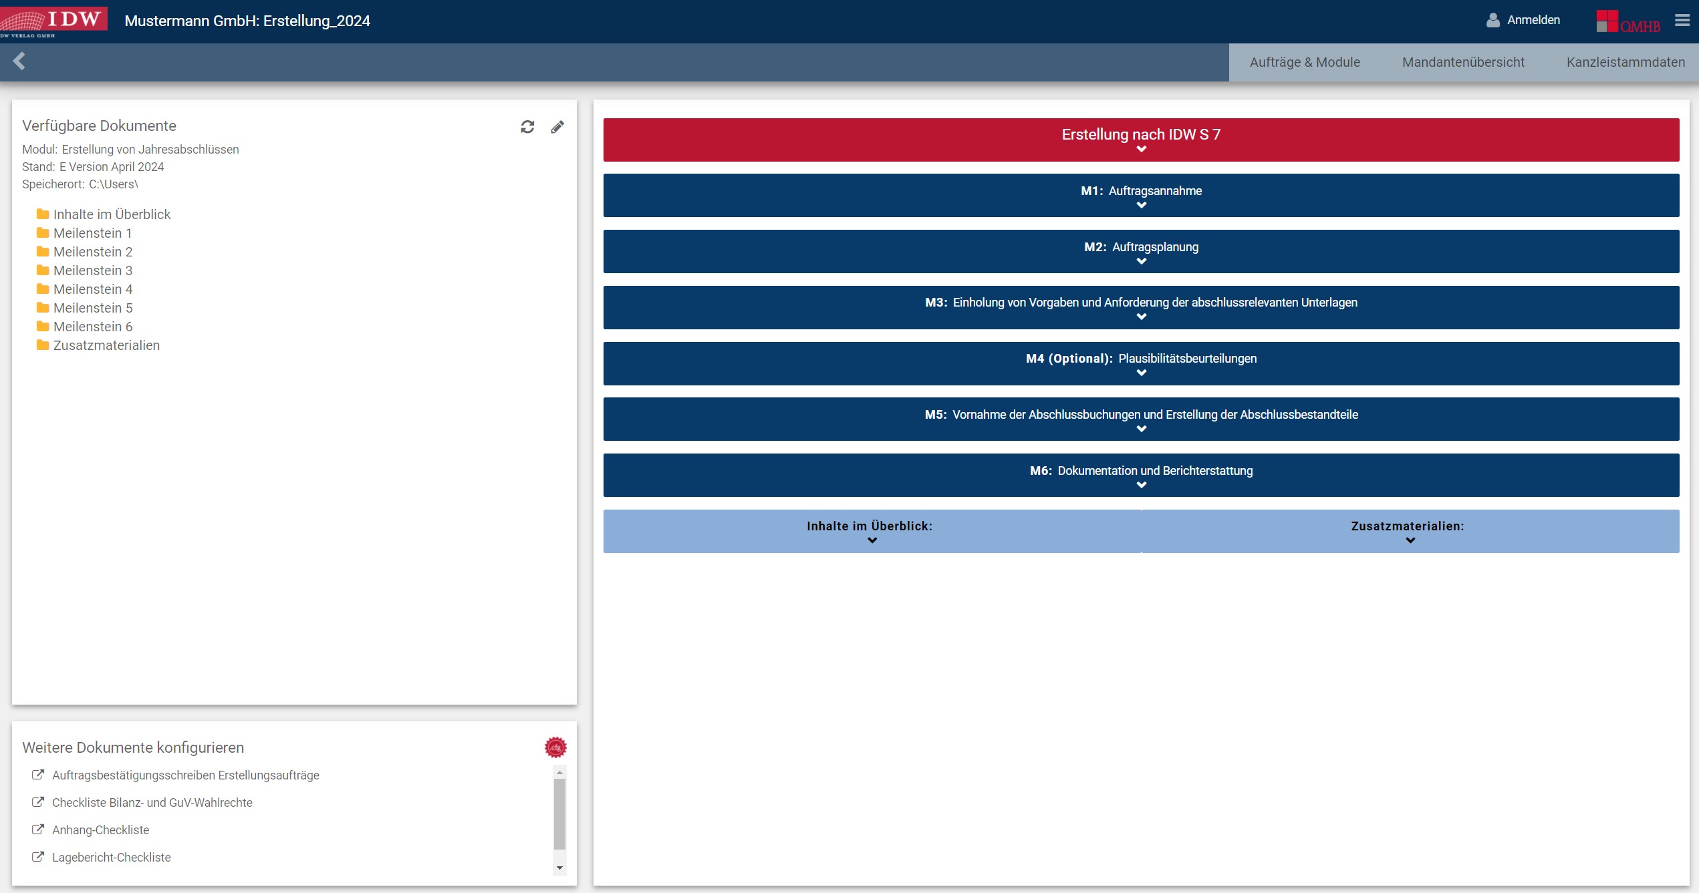This screenshot has width=1699, height=893.
Task: Expand the Erstellung nach IDW S 7 header
Action: pyautogui.click(x=1141, y=140)
